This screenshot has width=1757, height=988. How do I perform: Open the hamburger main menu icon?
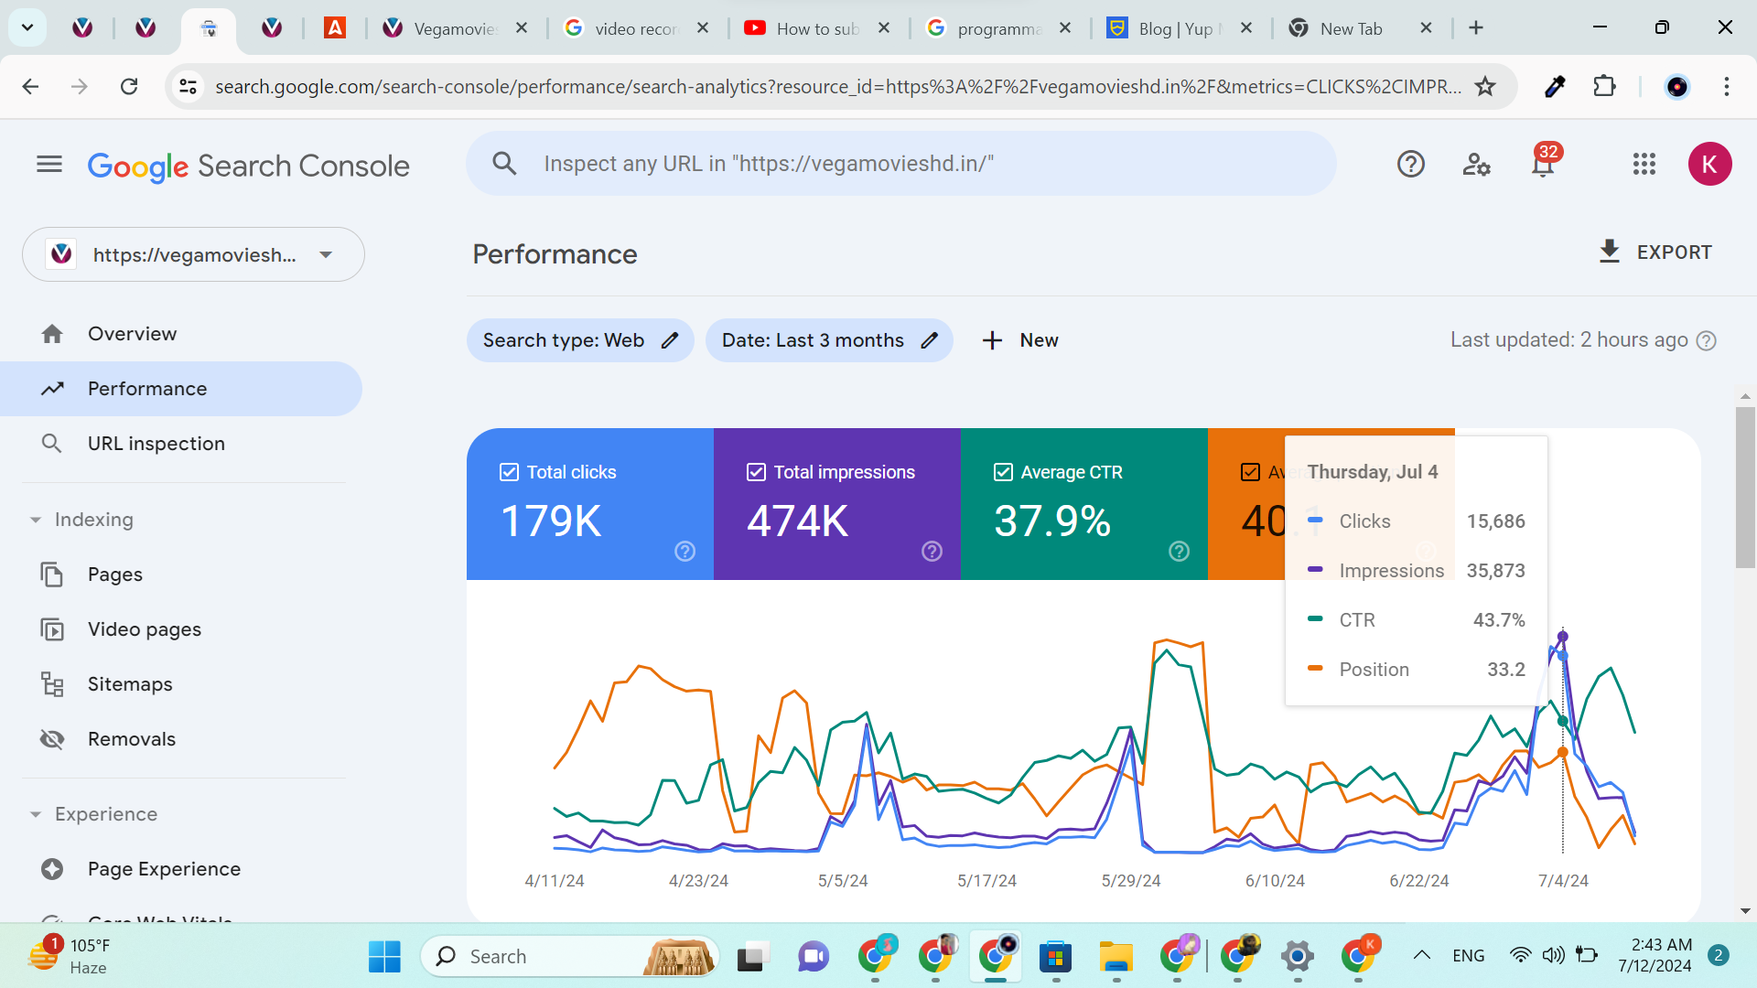coord(49,165)
